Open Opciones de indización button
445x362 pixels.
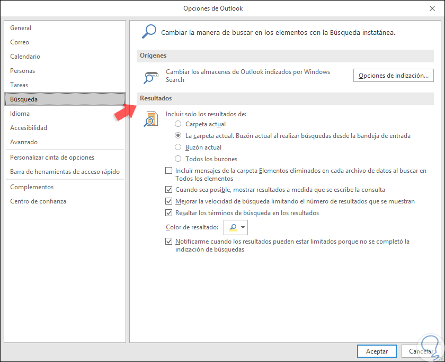[393, 75]
